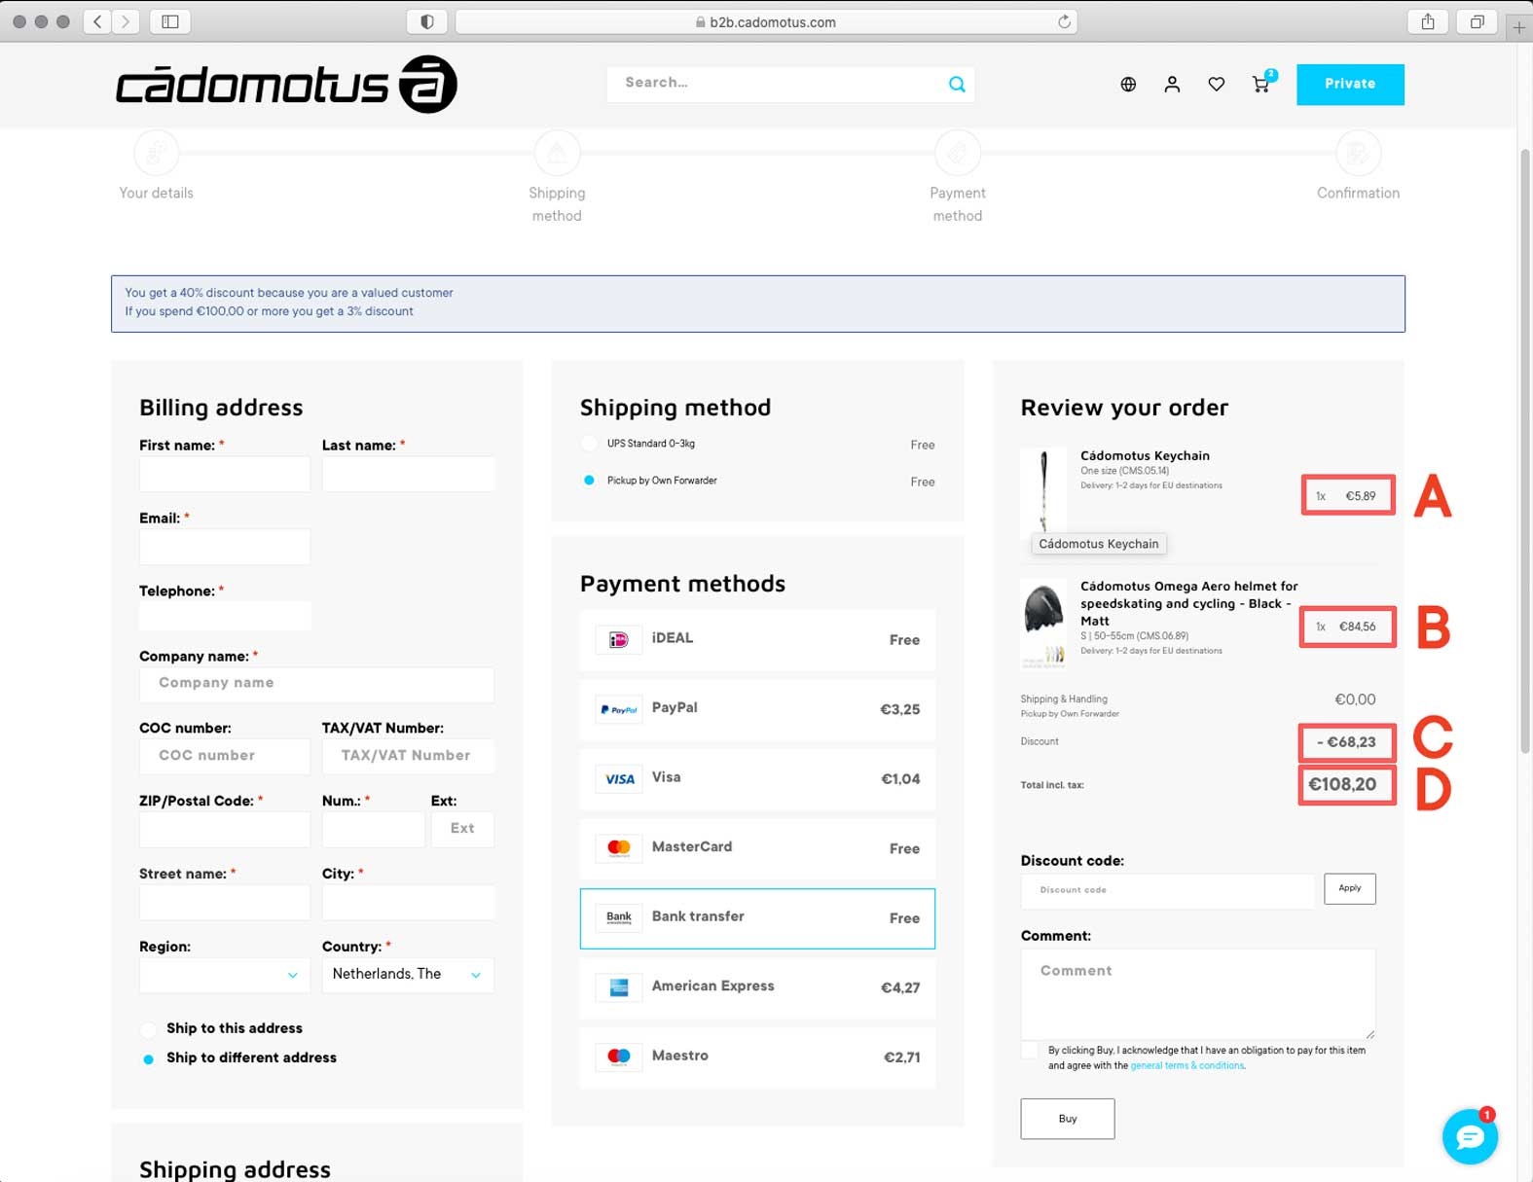Click the City field
Viewport: 1533px width, 1182px height.
point(408,903)
